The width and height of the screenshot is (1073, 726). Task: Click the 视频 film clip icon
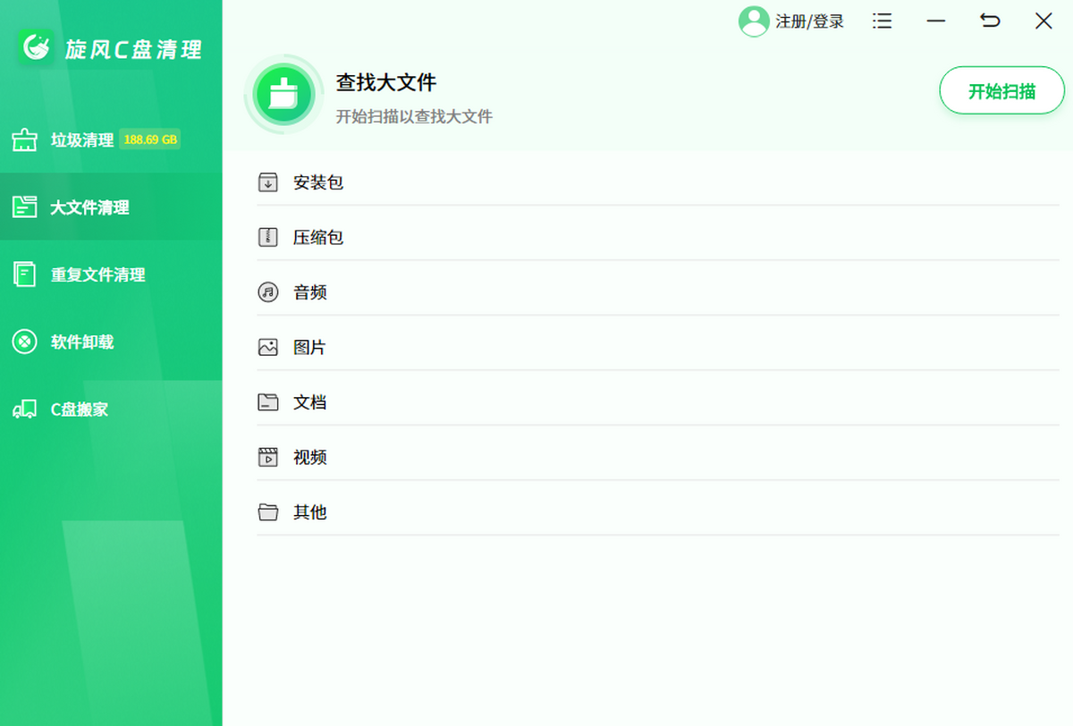[268, 457]
